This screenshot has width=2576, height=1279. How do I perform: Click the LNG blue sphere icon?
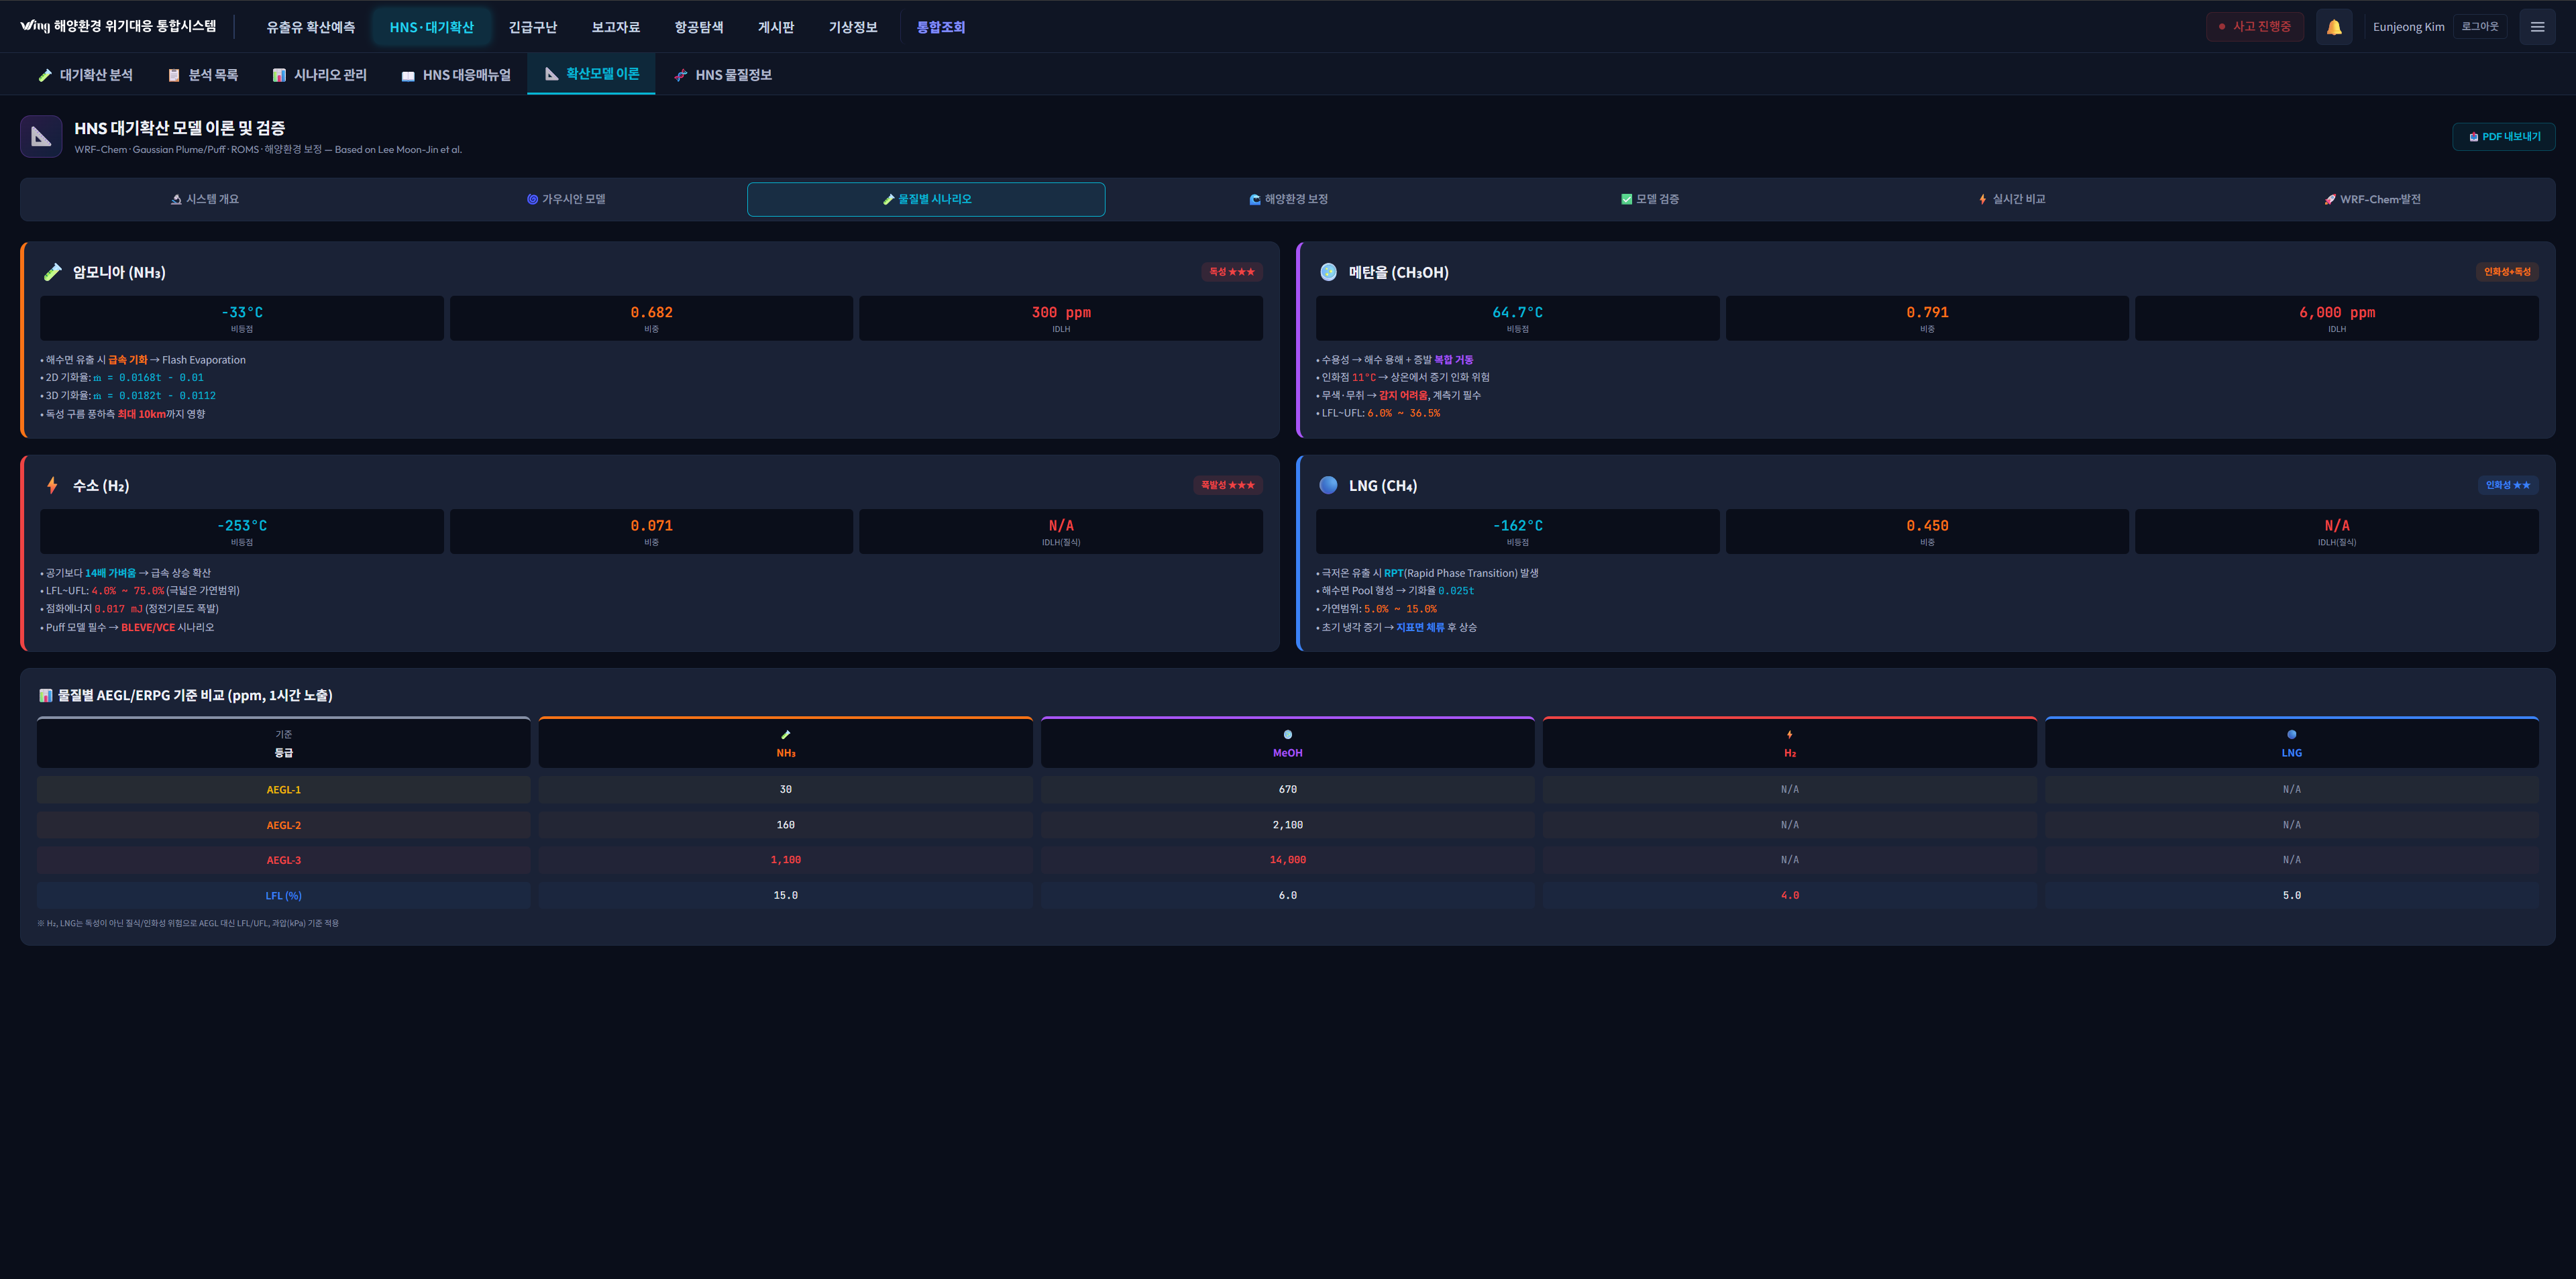pyautogui.click(x=1328, y=485)
